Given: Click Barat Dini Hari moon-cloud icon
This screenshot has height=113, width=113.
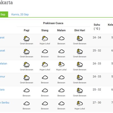Looking at the screenshot, I should click(80, 39).
